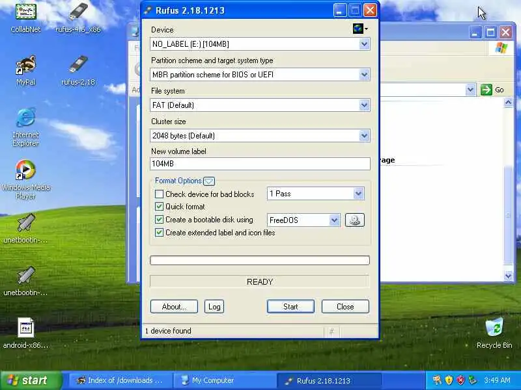This screenshot has height=390, width=521.
Task: Select the rufus-4.6_x86 desktop icon
Action: [x=78, y=18]
